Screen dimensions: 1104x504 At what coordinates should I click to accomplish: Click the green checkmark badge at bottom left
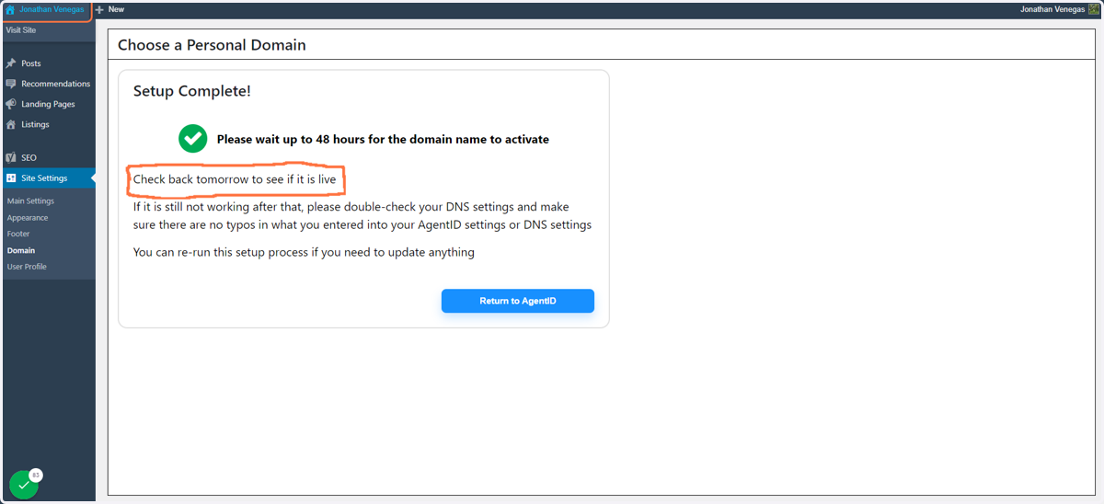coord(24,485)
